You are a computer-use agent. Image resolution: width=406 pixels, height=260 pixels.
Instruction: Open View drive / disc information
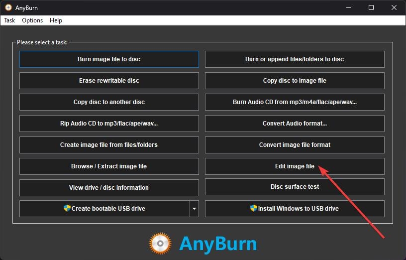coord(109,188)
